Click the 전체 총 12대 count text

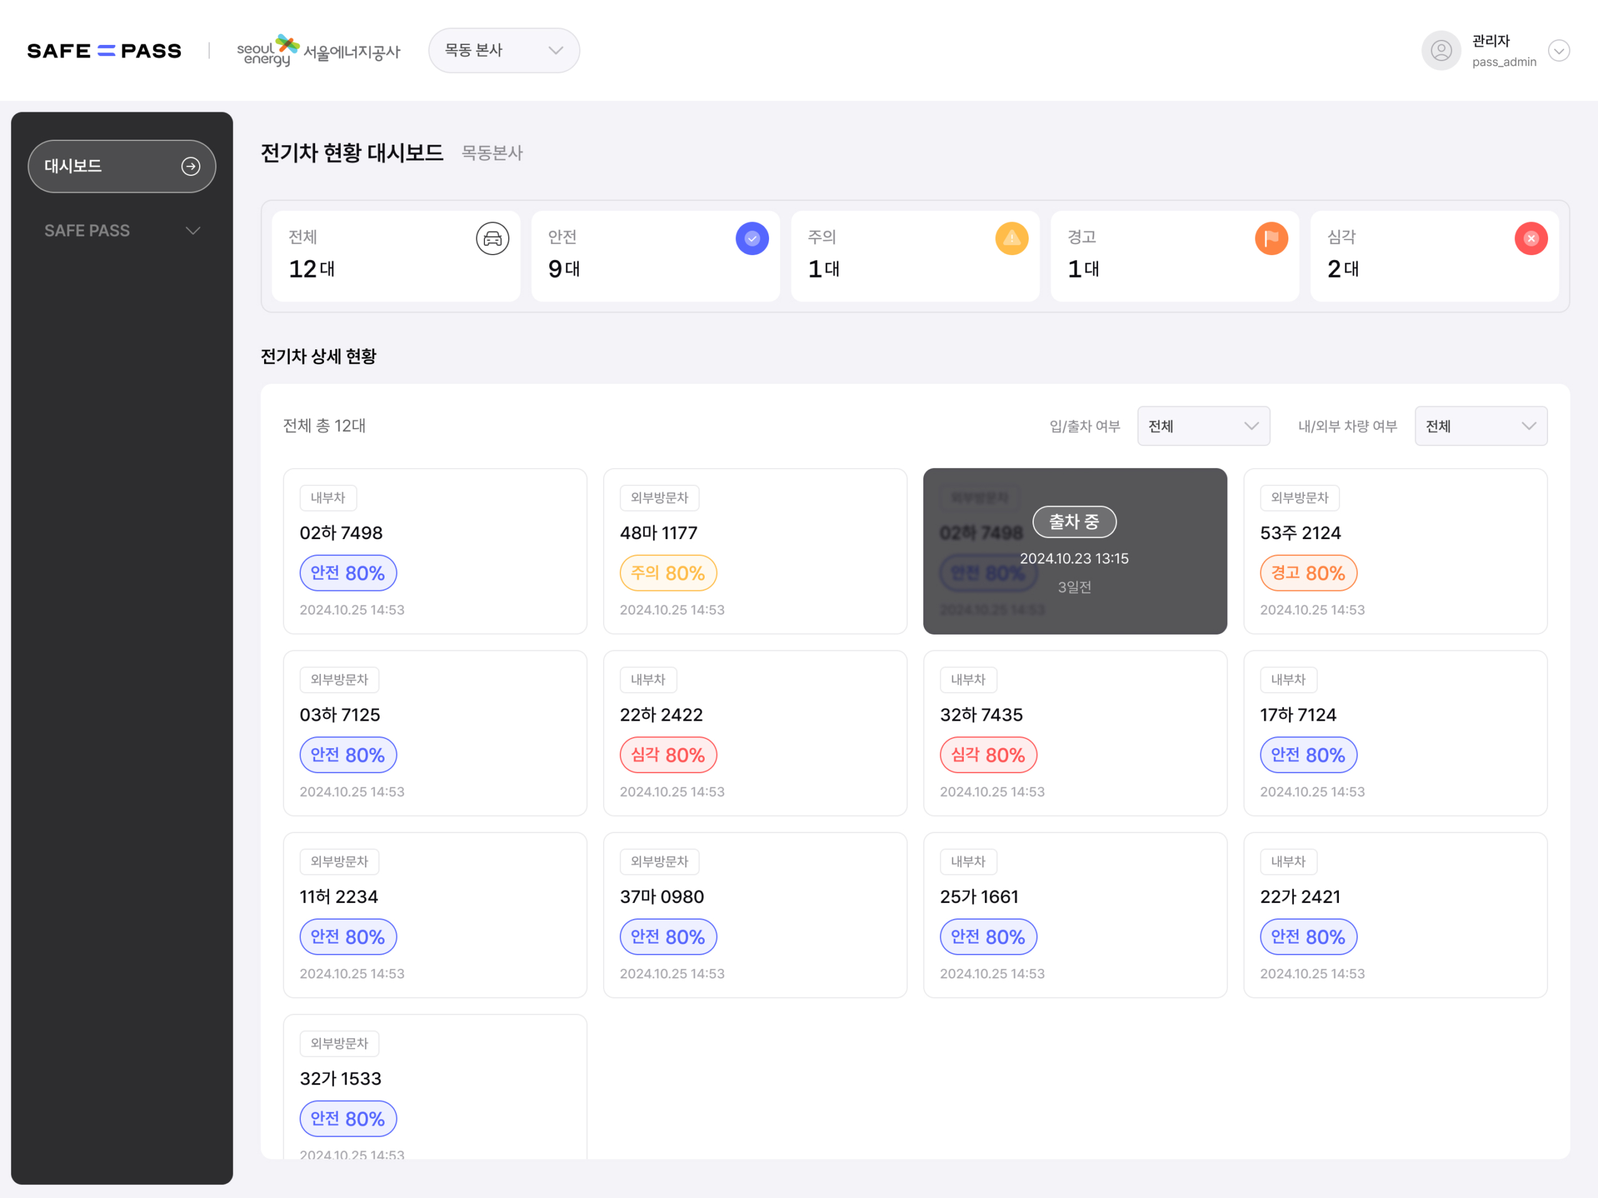click(325, 426)
